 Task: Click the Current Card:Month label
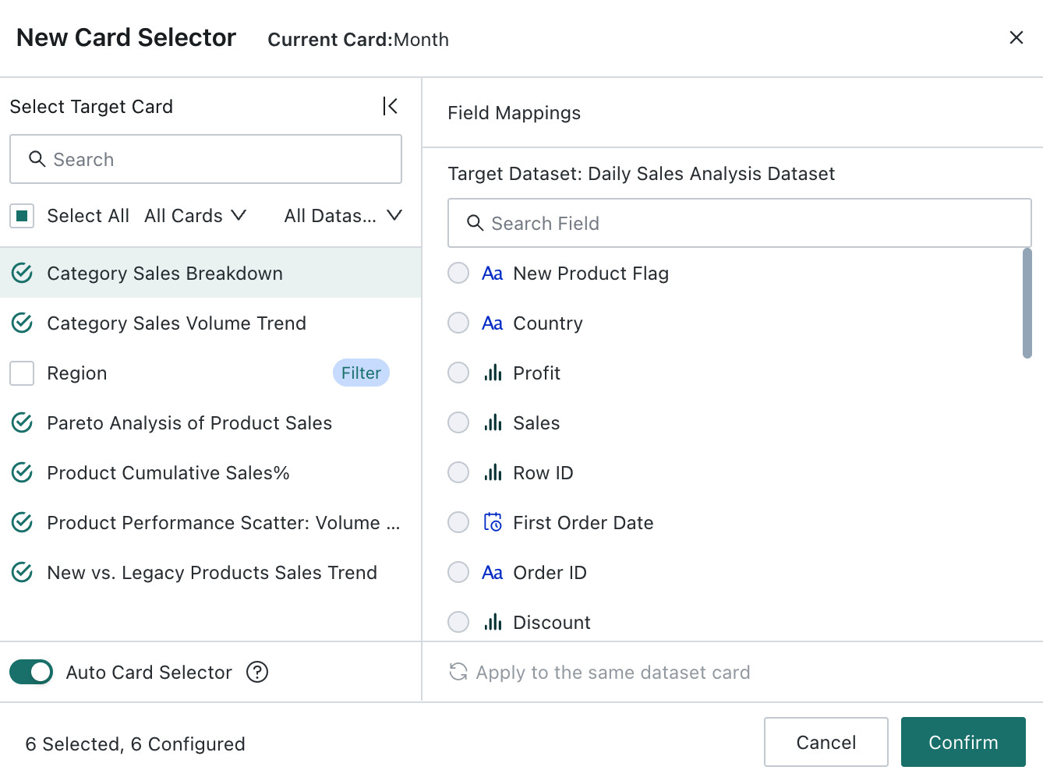(x=359, y=40)
